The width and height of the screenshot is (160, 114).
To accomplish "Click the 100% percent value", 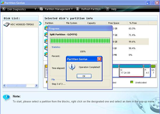I will pyautogui.click(x=83, y=51).
